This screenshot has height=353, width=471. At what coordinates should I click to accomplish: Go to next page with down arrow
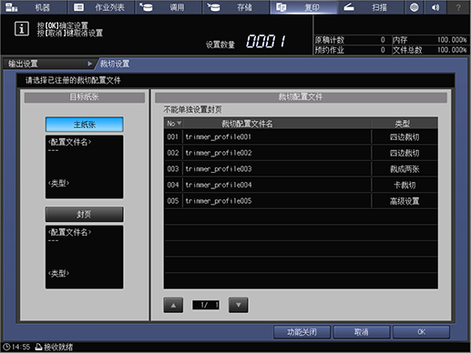239,305
